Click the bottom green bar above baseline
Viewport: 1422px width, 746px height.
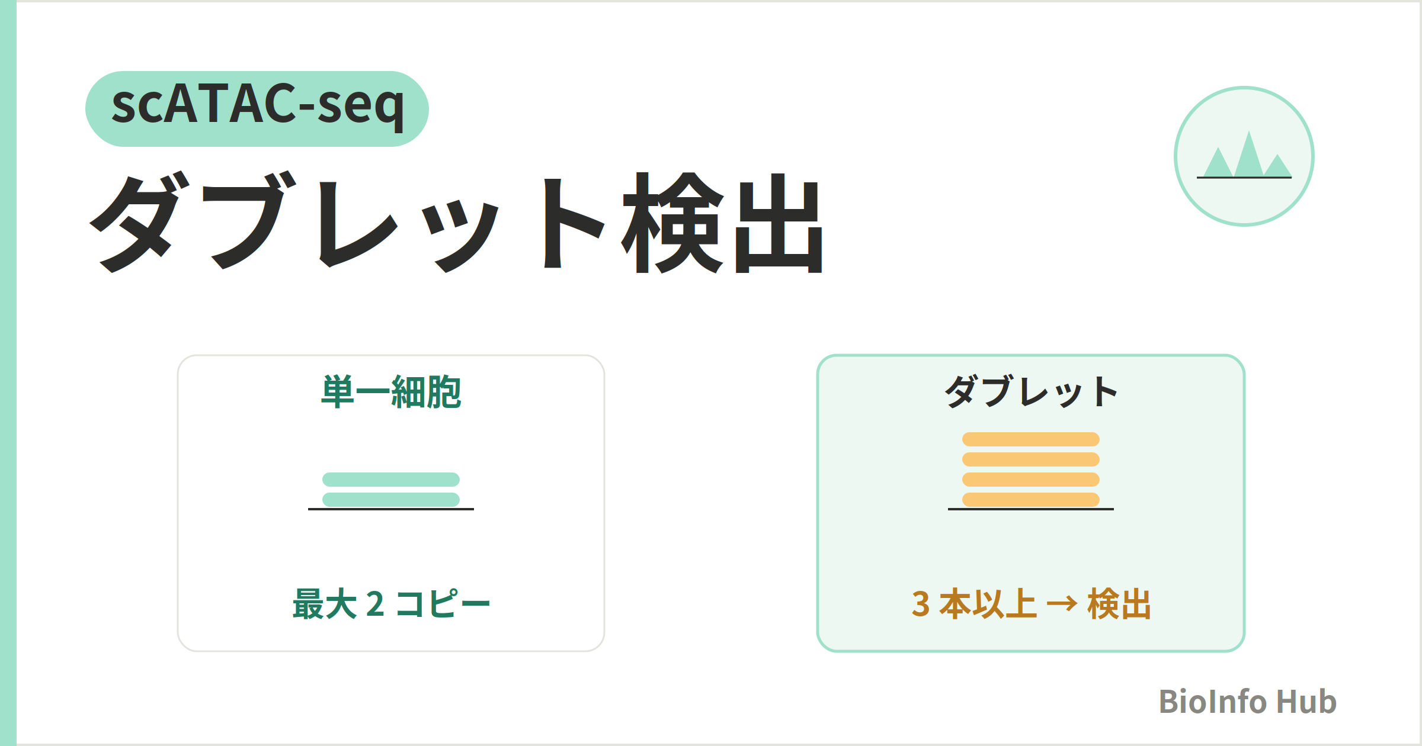click(x=391, y=500)
